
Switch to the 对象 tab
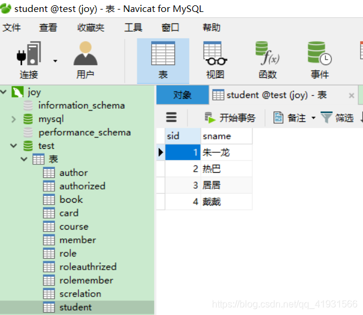pyautogui.click(x=183, y=95)
